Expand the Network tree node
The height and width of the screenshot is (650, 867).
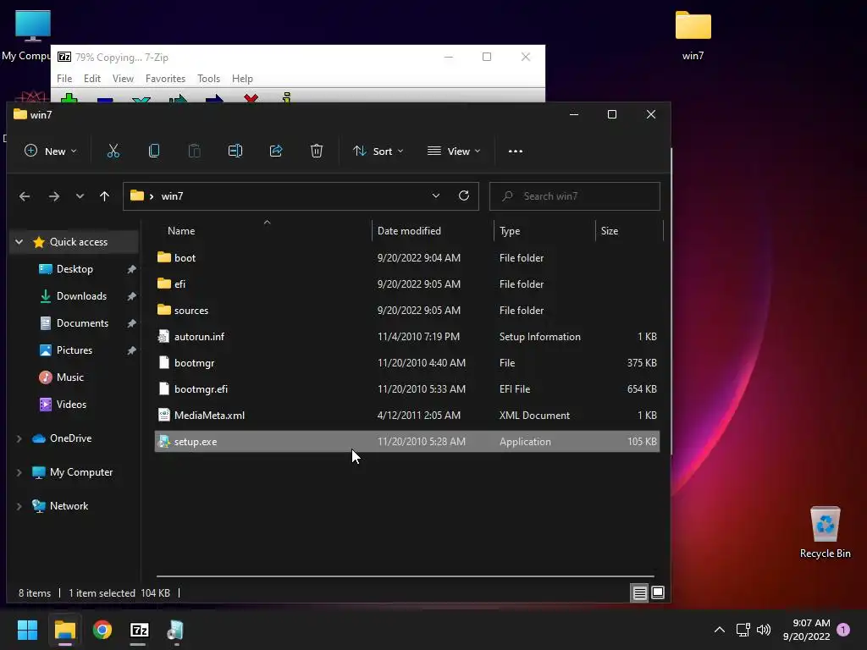pyautogui.click(x=19, y=506)
